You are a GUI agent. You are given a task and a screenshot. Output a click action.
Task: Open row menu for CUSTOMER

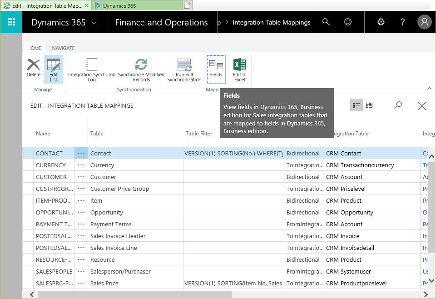tap(81, 177)
